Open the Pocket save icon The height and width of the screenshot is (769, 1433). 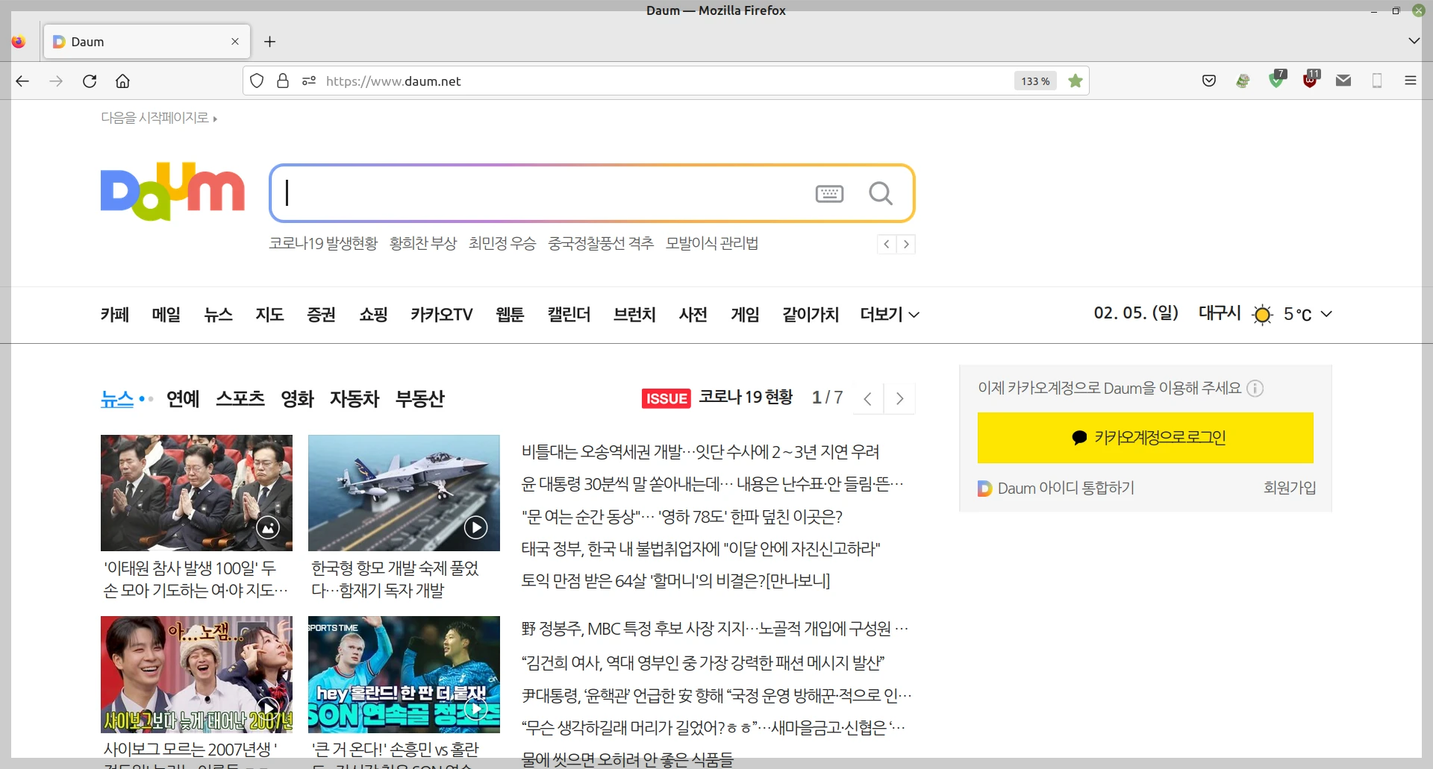1209,81
